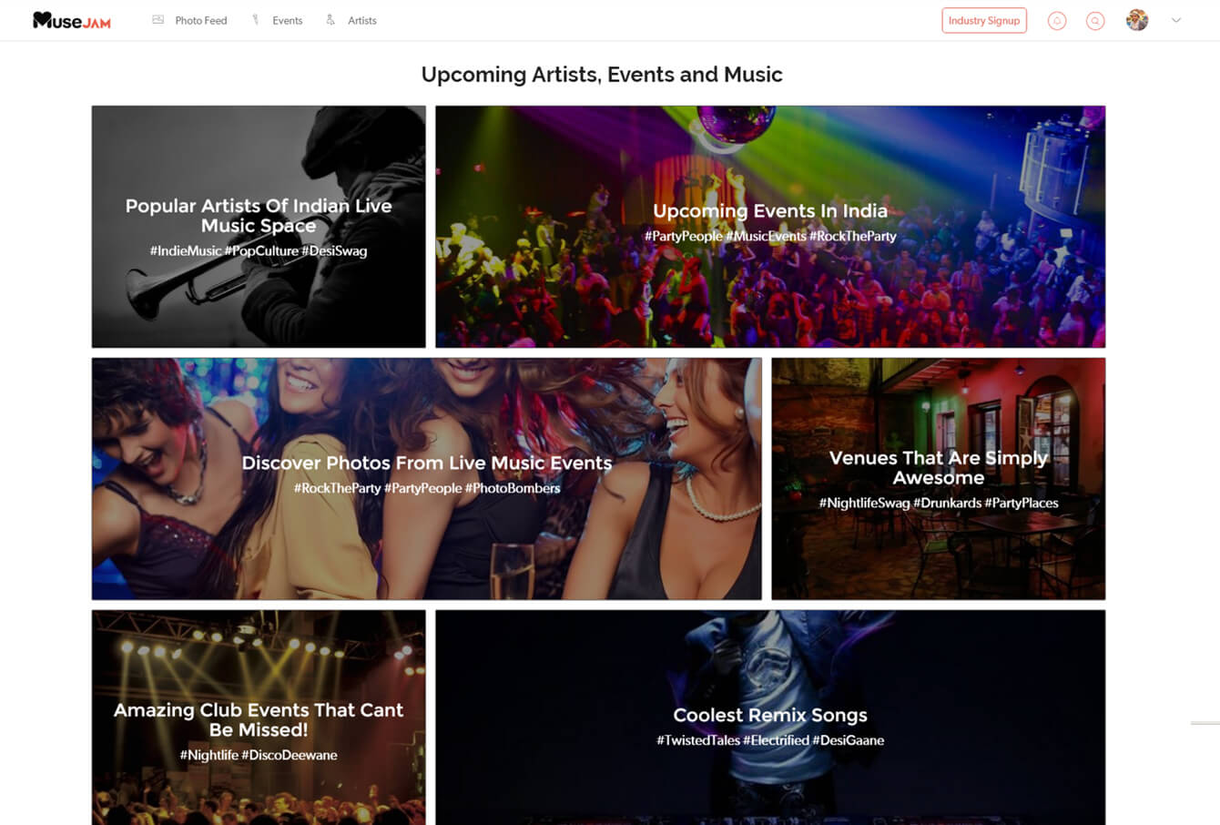
Task: Click the #TwistedTales #Electrified #DesiGaane hashtags
Action: click(x=770, y=740)
